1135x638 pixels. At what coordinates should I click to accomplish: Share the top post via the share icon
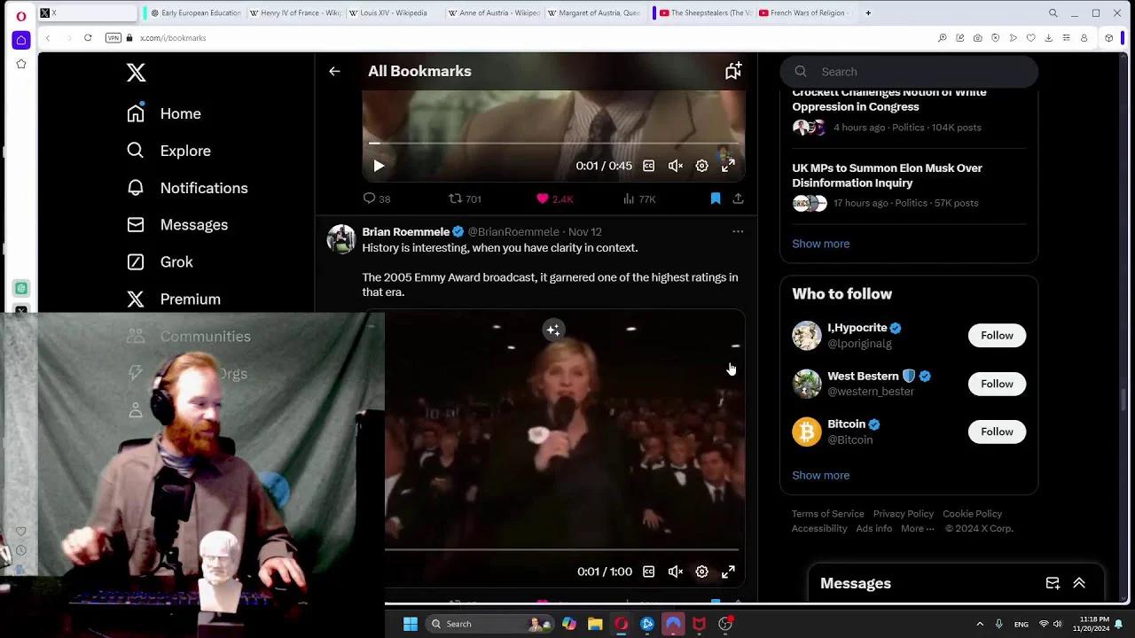(738, 198)
